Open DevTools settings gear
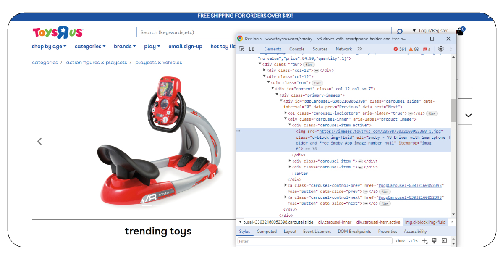Screen dimensions: 503x258 pos(441,49)
